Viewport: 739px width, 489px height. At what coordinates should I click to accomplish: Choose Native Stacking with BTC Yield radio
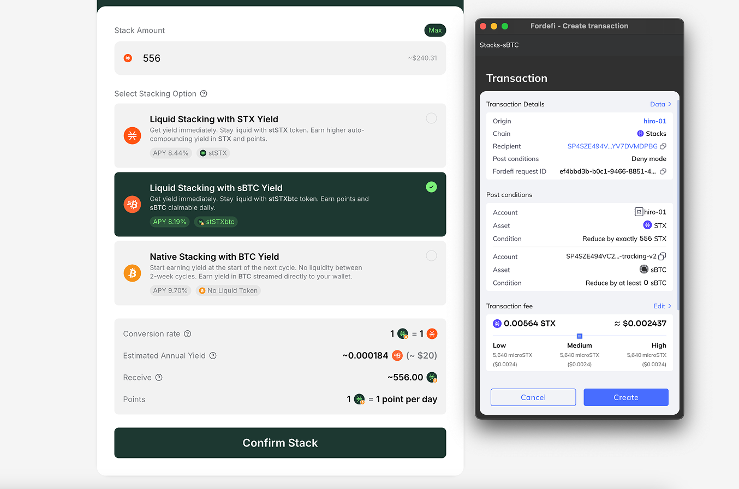(x=431, y=255)
